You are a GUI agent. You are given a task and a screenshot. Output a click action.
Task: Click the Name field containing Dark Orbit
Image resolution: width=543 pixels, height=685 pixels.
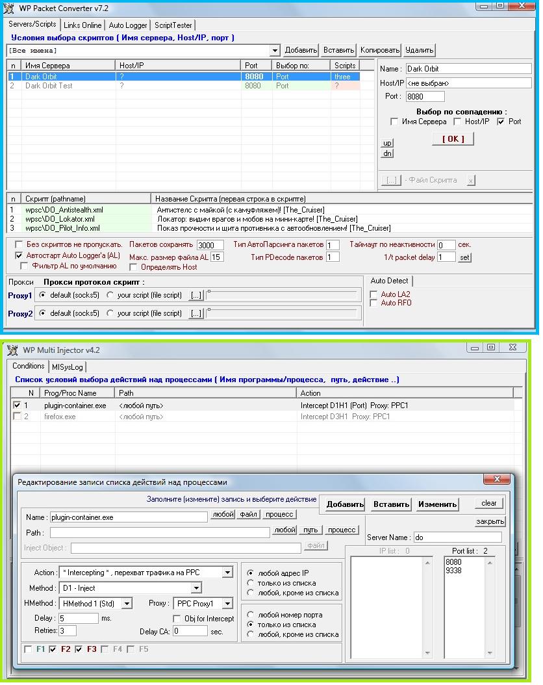pos(469,69)
